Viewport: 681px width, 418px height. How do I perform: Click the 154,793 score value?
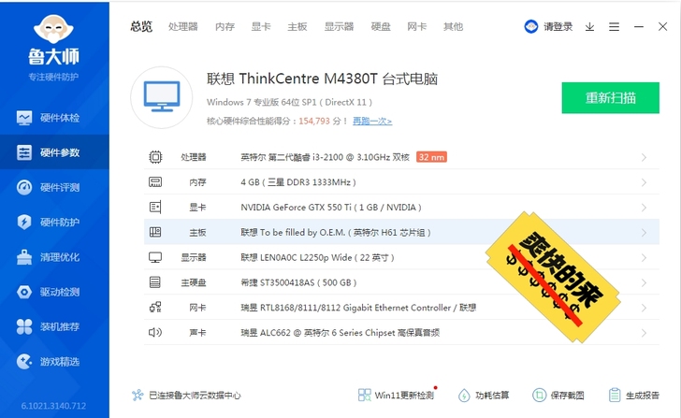tap(314, 122)
